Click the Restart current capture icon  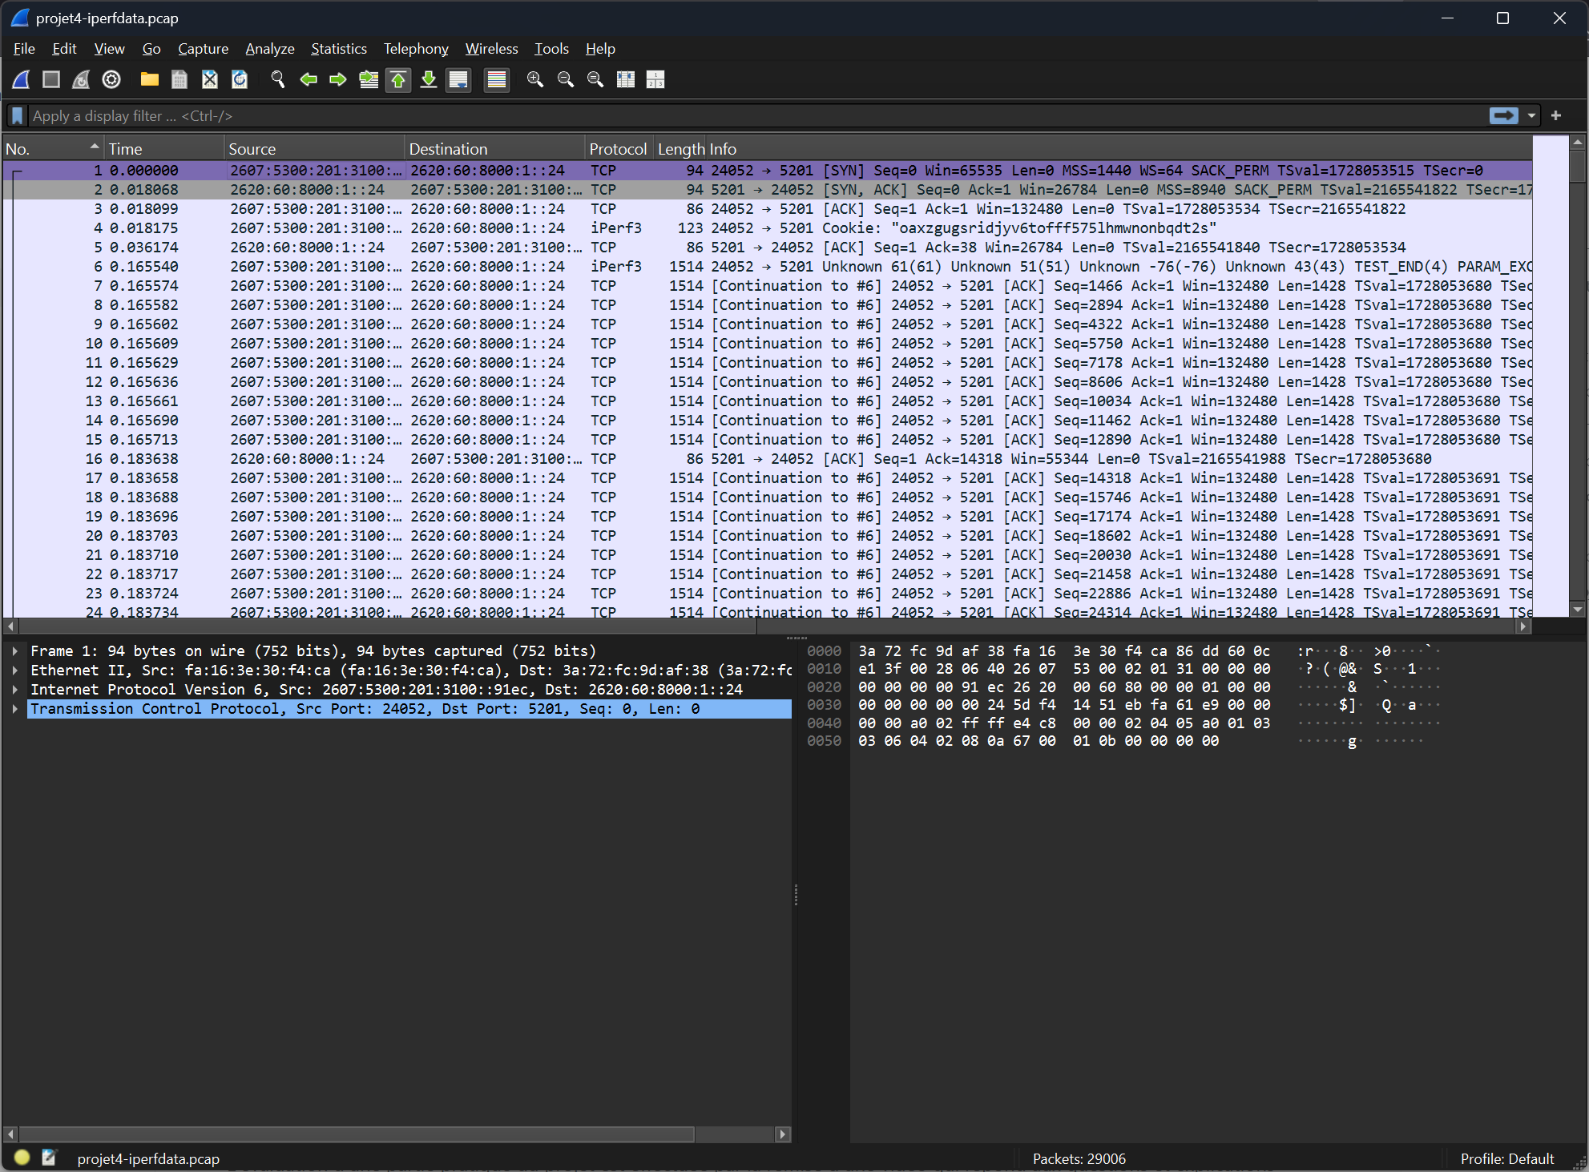point(80,79)
